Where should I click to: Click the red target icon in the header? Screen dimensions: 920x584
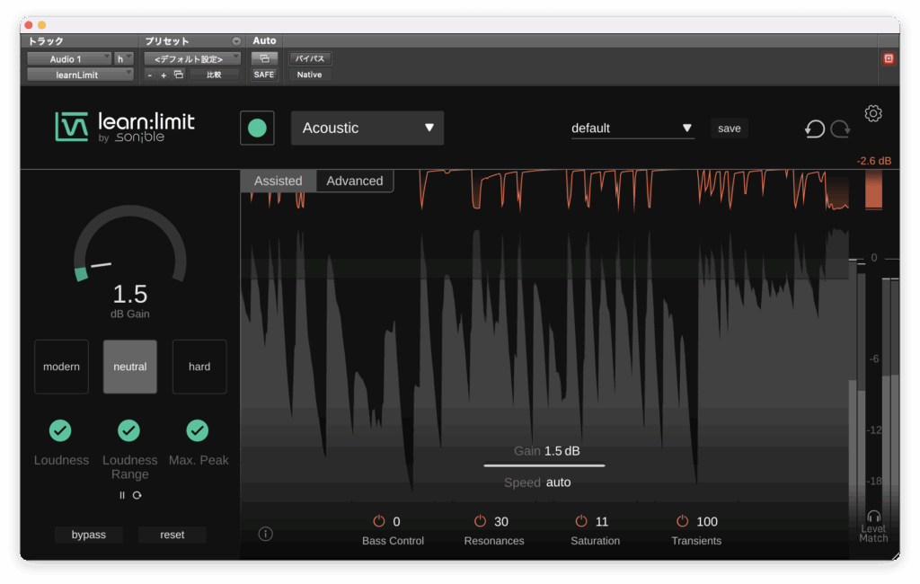[x=889, y=58]
